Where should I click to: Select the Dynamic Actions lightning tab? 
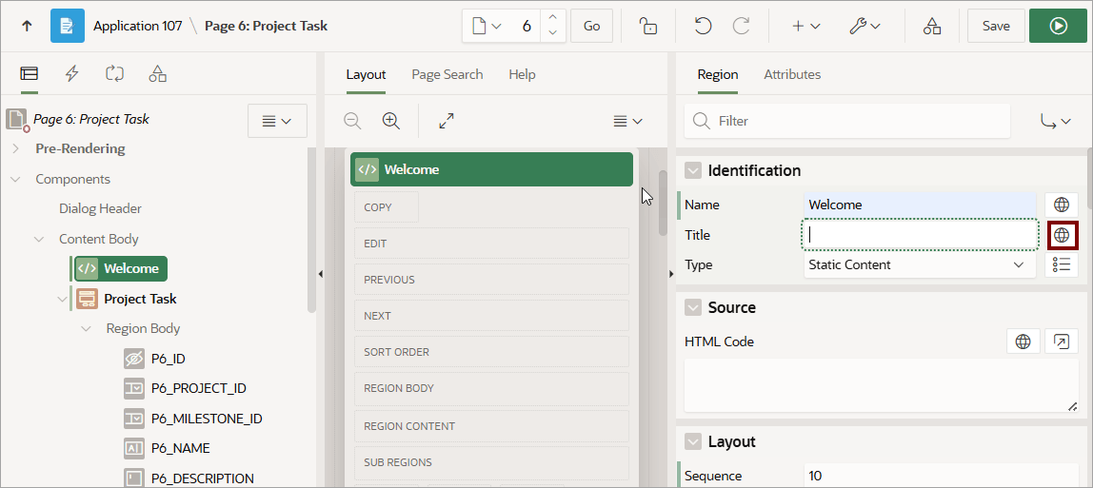(x=71, y=73)
